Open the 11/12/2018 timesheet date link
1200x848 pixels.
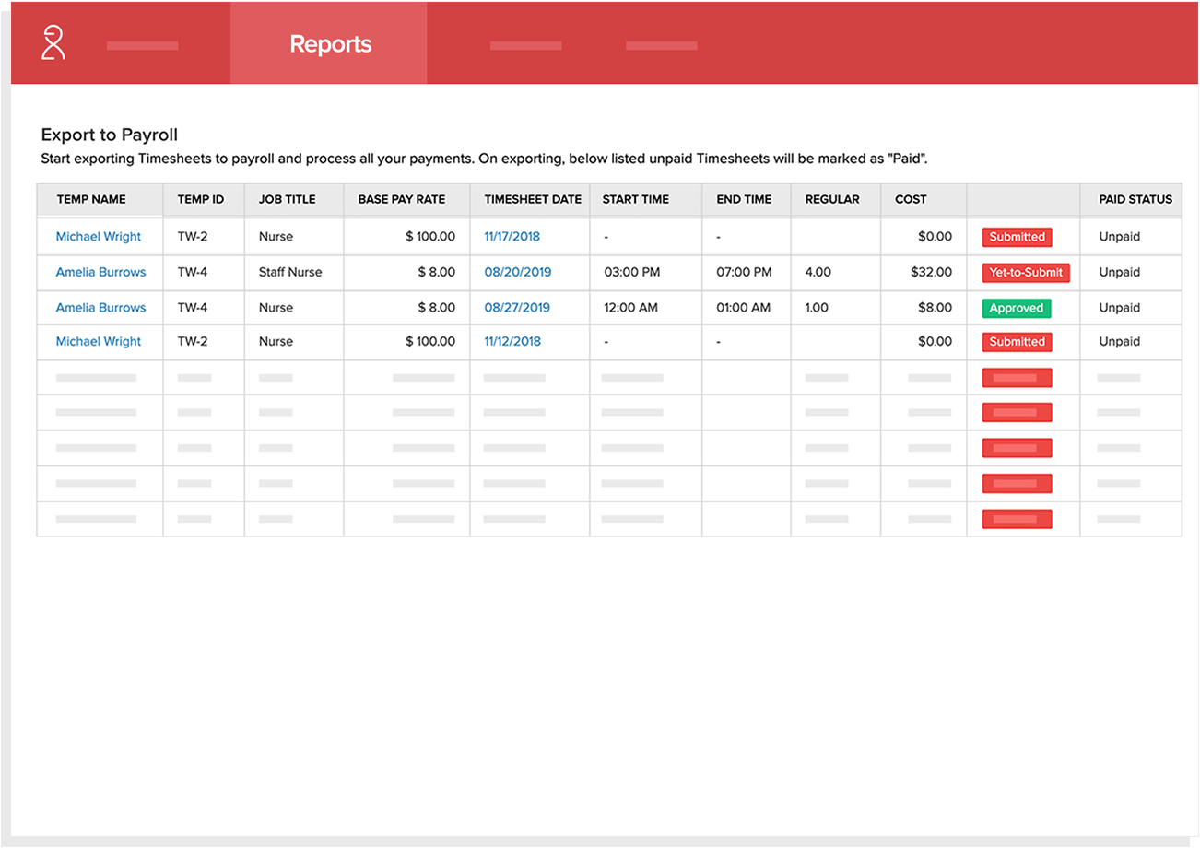coord(512,342)
